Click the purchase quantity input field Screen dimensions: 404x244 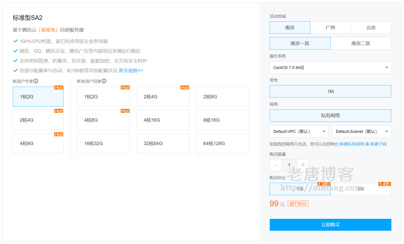pyautogui.click(x=289, y=165)
